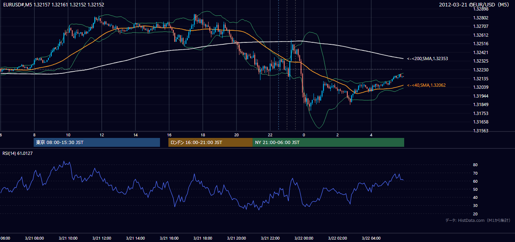This screenshot has height=242, width=515.
Task: Click the bottom time label 3/22 04:00
Action: coord(371,238)
